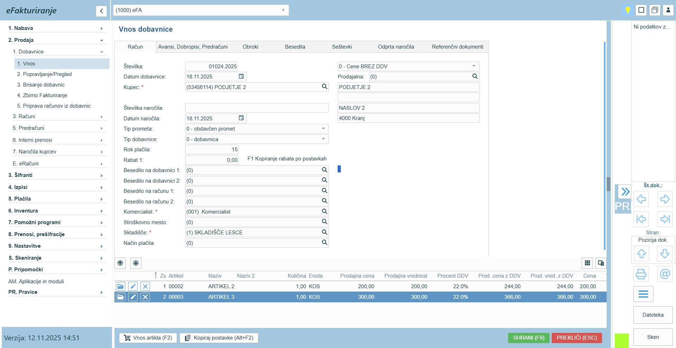Delete the ARTIKEL 3 row with X icon
676x348 pixels.
click(145, 297)
